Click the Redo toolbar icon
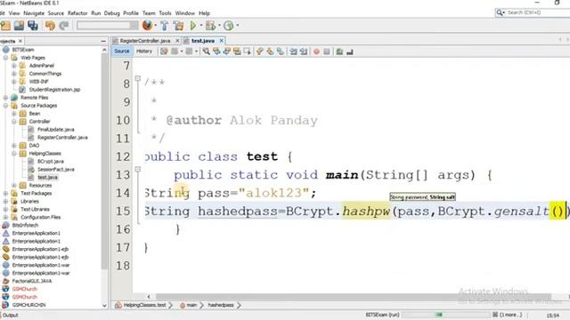570x320 pixels. tap(64, 26)
